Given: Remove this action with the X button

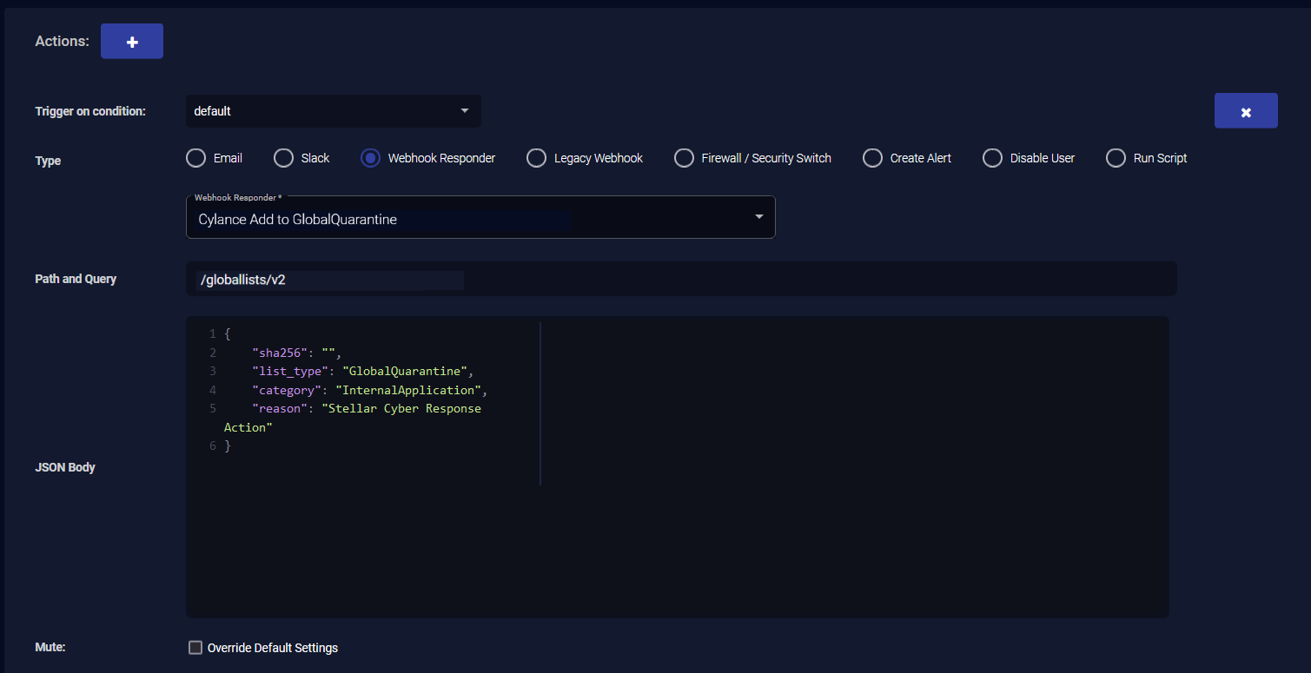Looking at the screenshot, I should coord(1246,111).
